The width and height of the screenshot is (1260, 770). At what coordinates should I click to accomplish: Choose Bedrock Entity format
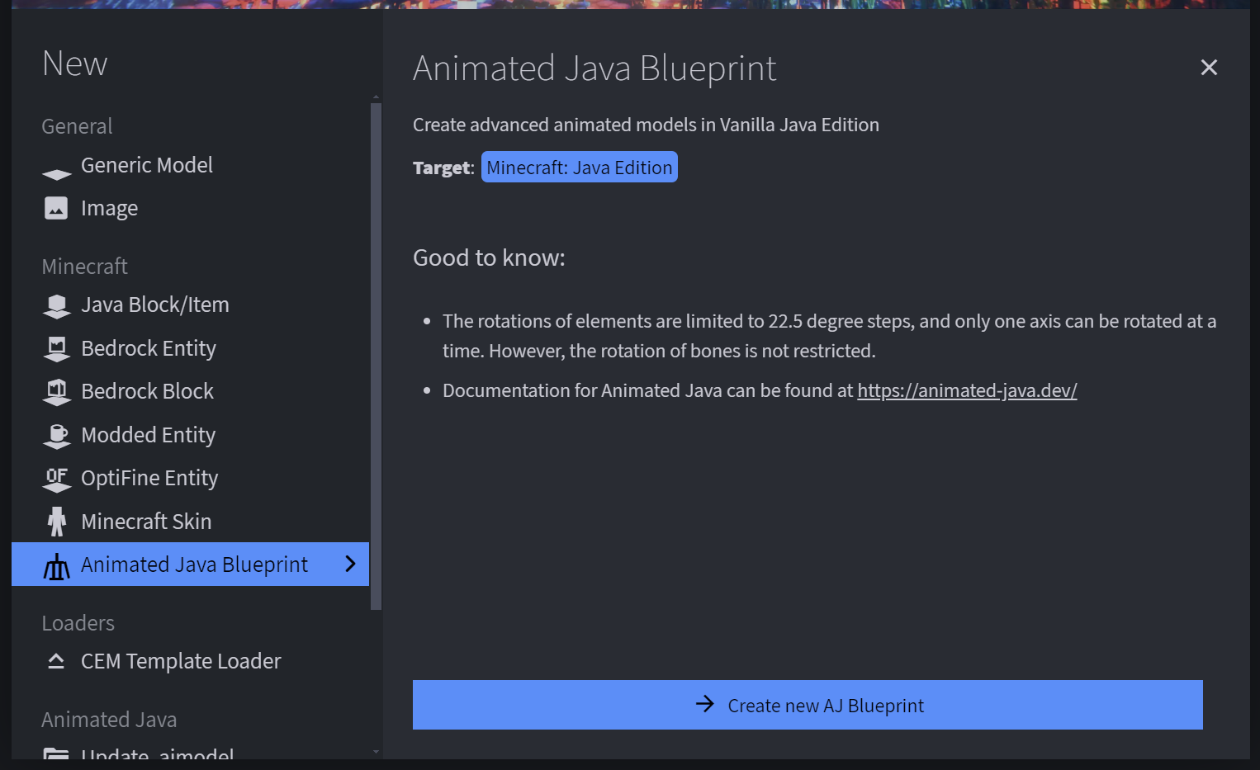(x=191, y=348)
